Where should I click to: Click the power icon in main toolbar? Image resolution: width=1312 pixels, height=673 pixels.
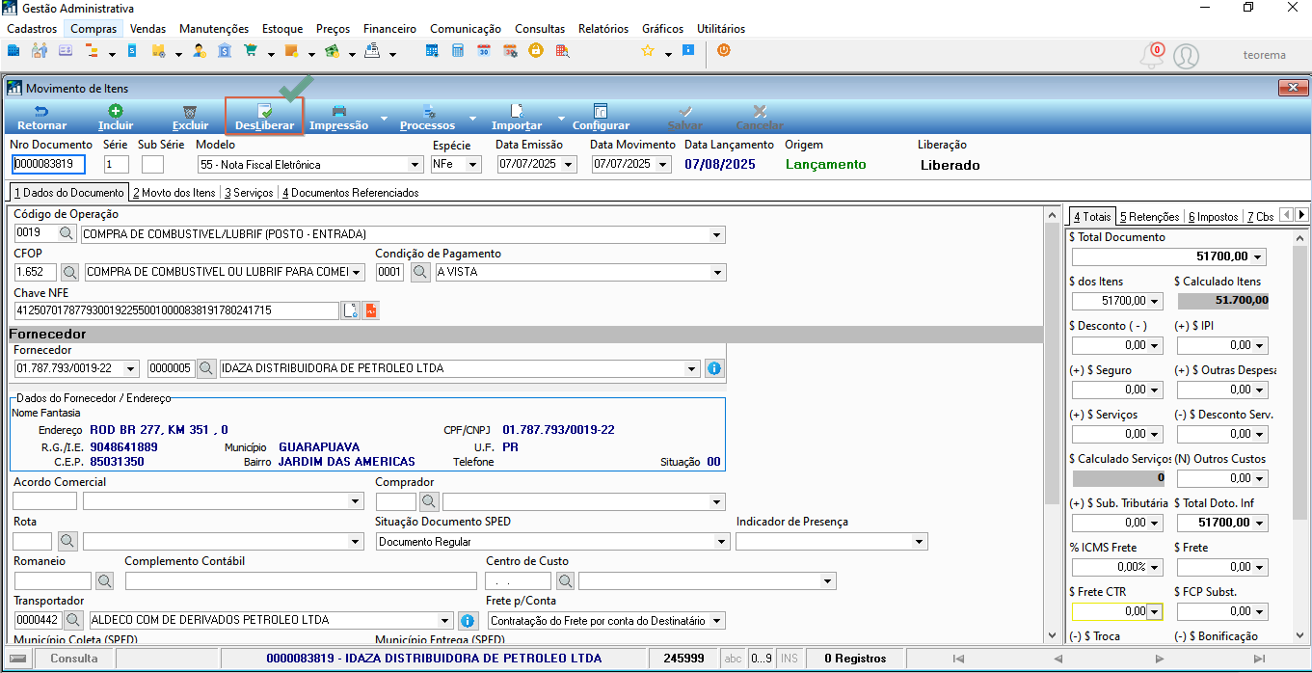pos(723,51)
